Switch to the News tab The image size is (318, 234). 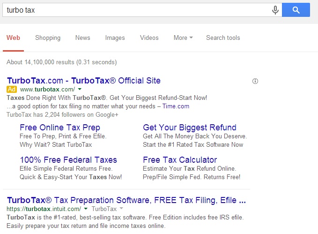(x=83, y=38)
